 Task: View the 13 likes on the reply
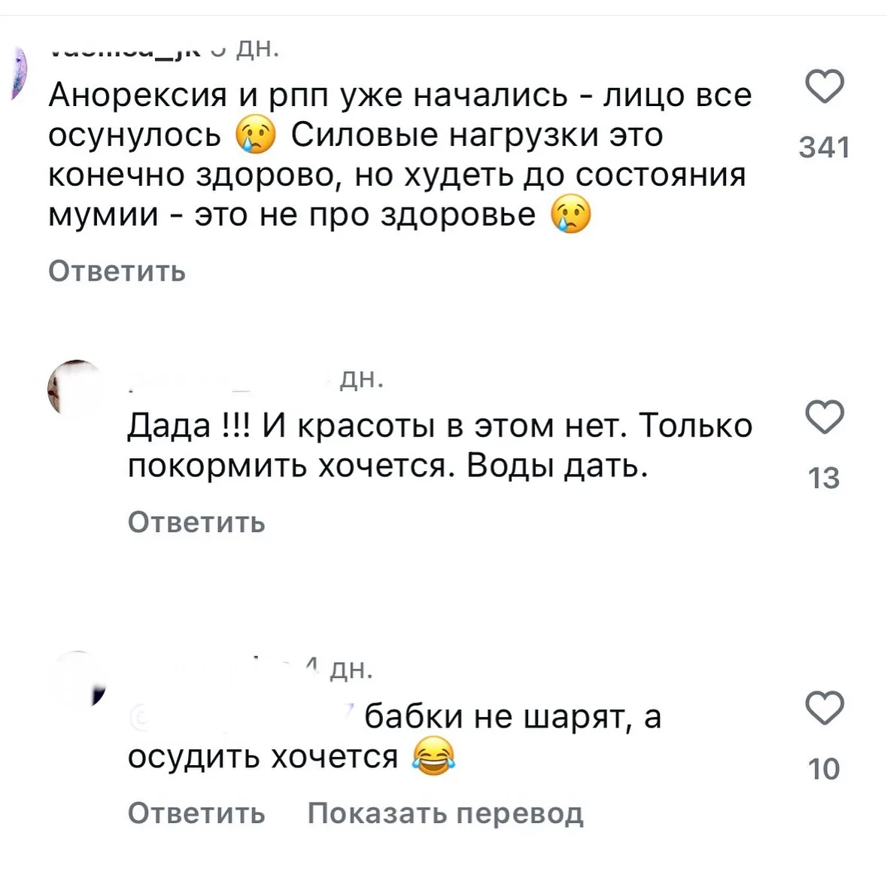(824, 478)
